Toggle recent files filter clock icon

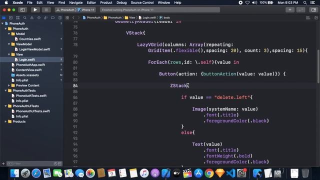tap(55, 163)
